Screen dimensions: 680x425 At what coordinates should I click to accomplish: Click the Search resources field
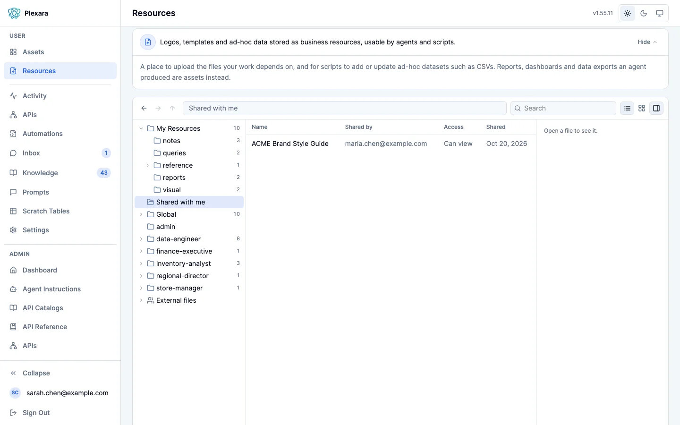pos(563,108)
